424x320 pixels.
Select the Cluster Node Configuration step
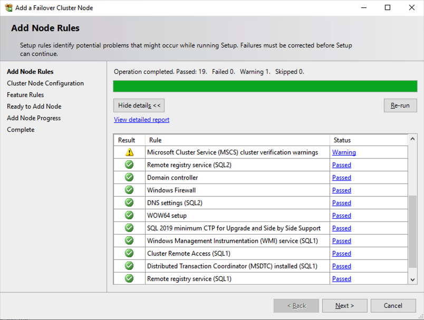point(45,83)
